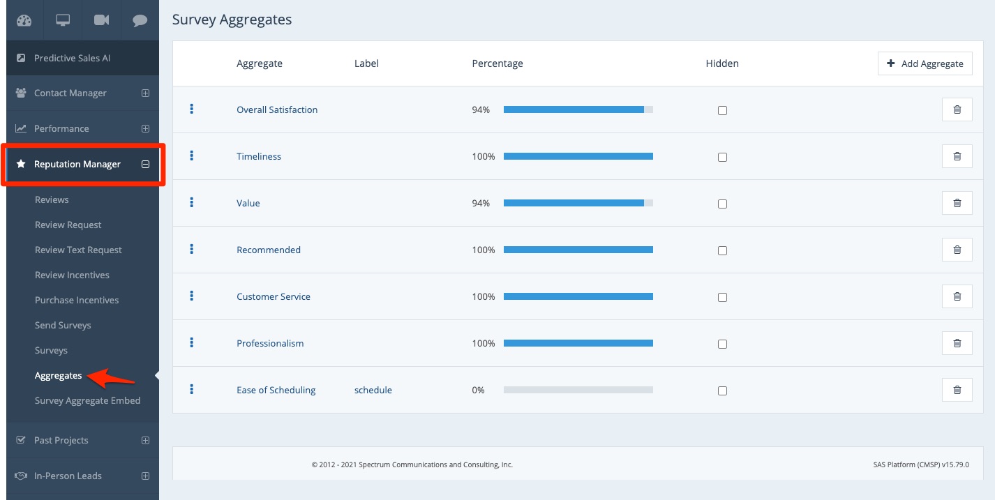Click trash icon for Timeliness row

[x=957, y=156]
